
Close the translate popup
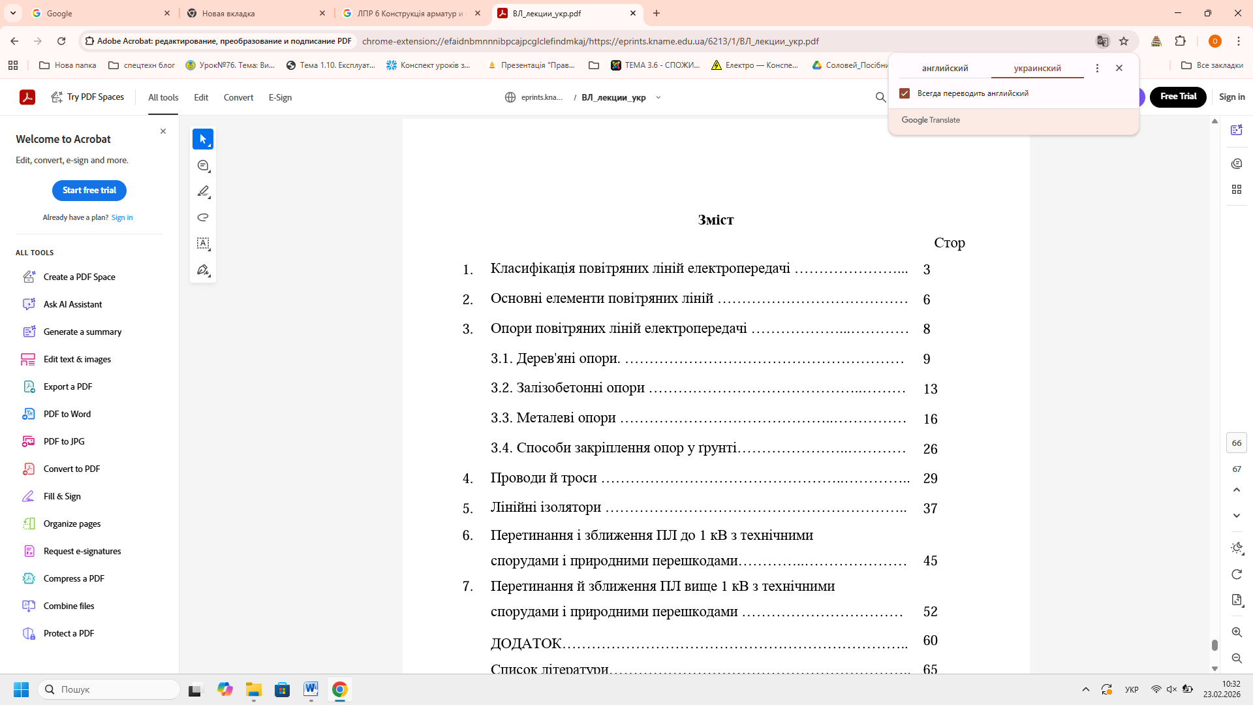pyautogui.click(x=1119, y=68)
